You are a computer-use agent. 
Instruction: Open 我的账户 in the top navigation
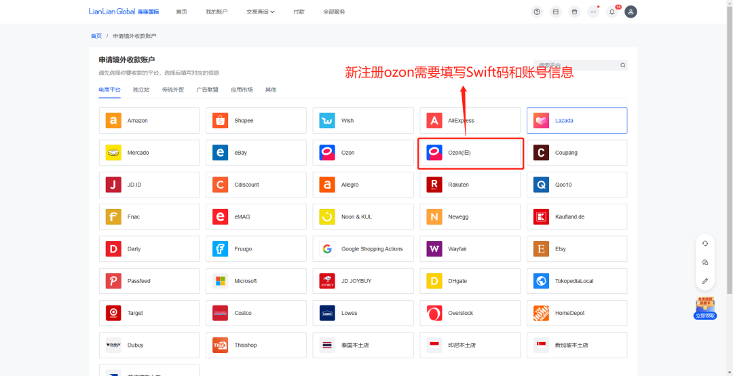pyautogui.click(x=217, y=12)
